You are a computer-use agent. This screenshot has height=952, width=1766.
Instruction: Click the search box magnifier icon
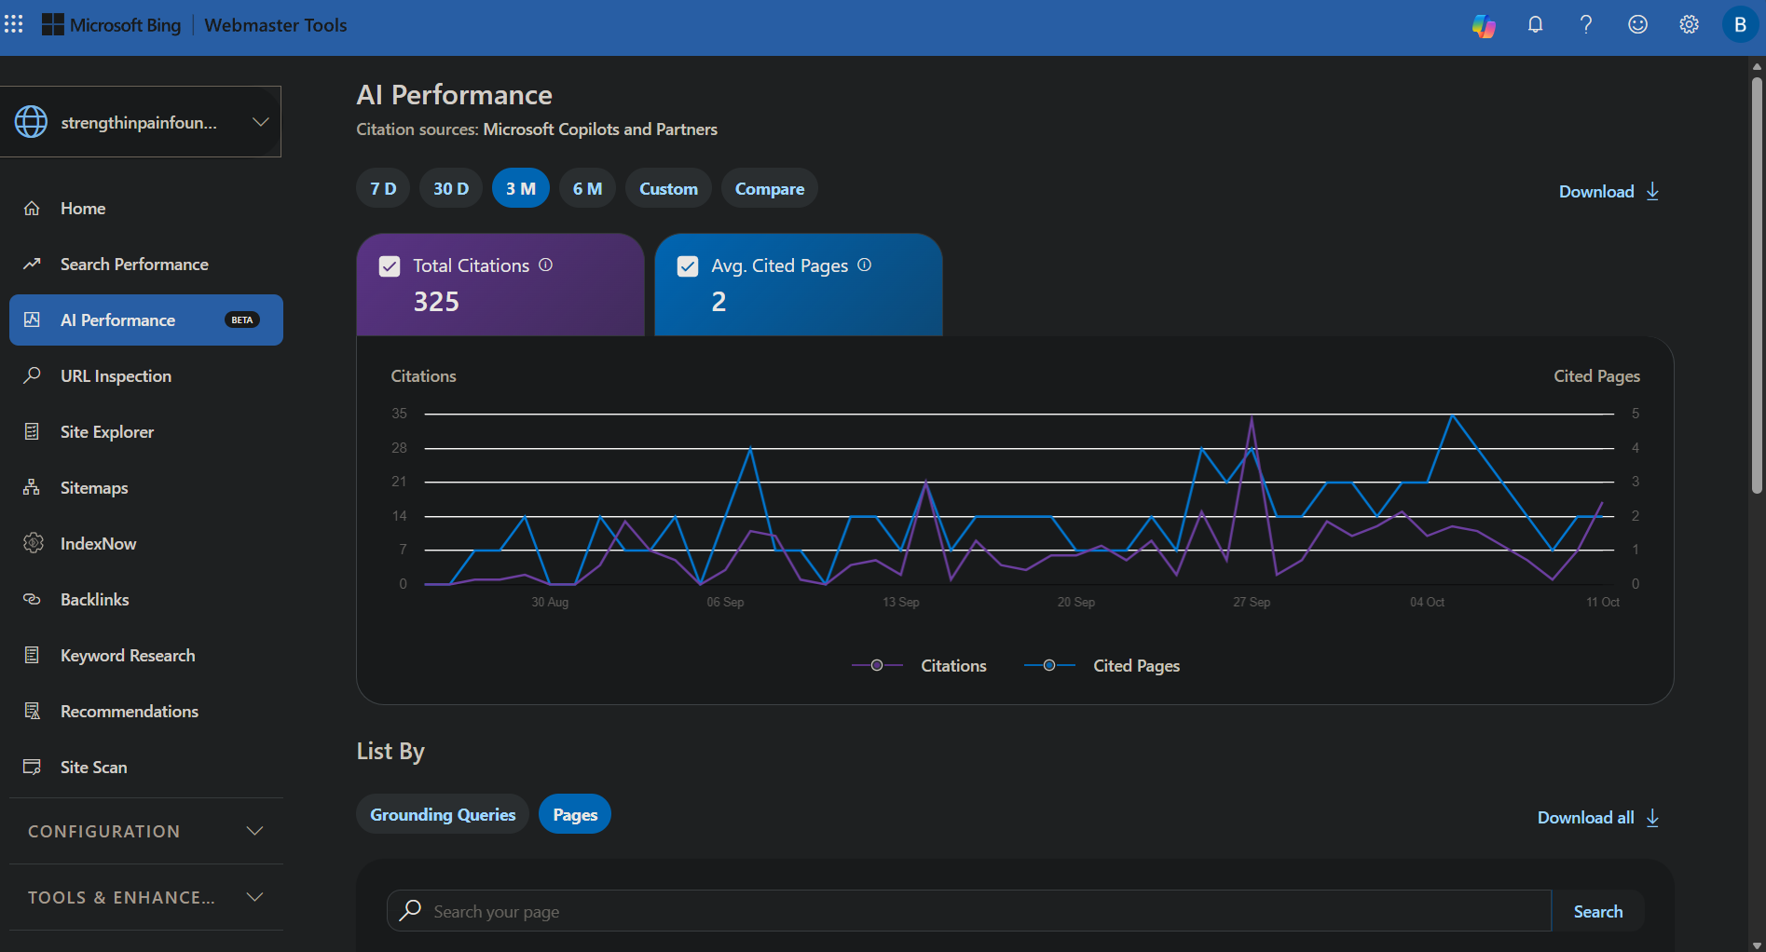tap(410, 911)
